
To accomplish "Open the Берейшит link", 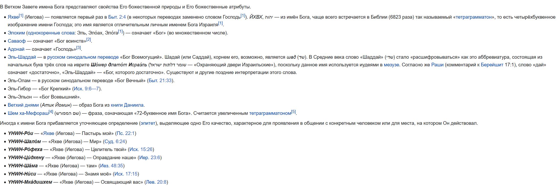I will coord(492,65).
